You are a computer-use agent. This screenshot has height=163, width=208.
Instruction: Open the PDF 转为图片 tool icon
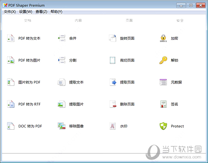click(11, 60)
